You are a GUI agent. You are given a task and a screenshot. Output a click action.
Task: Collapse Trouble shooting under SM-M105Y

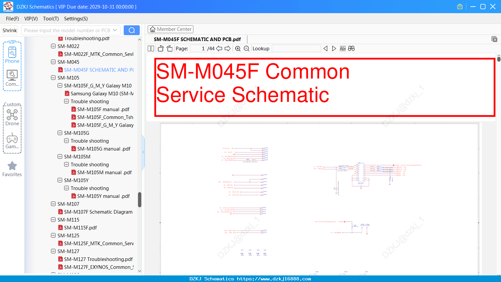pyautogui.click(x=66, y=188)
